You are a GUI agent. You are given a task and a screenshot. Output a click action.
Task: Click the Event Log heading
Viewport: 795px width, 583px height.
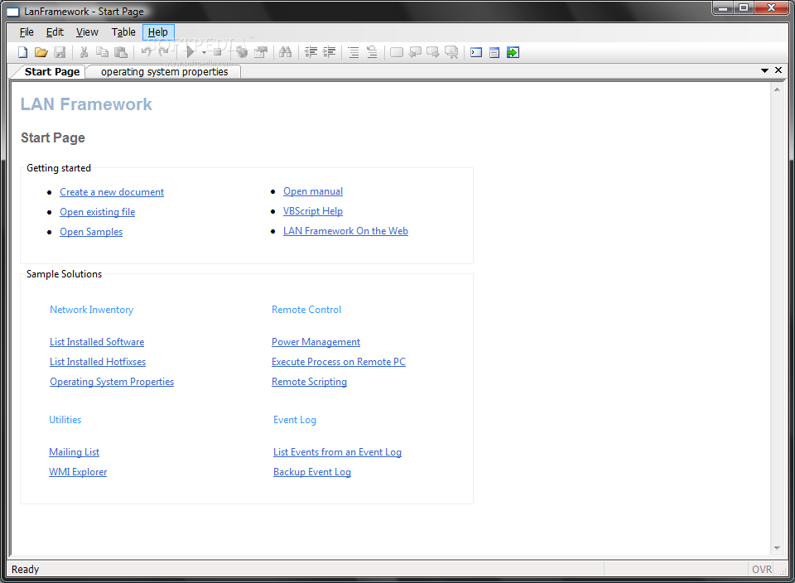point(295,420)
